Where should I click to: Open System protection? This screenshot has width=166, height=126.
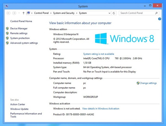[20, 38]
